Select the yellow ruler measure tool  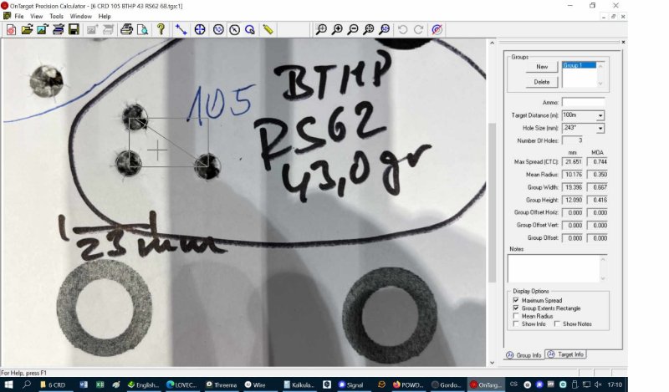pyautogui.click(x=268, y=29)
